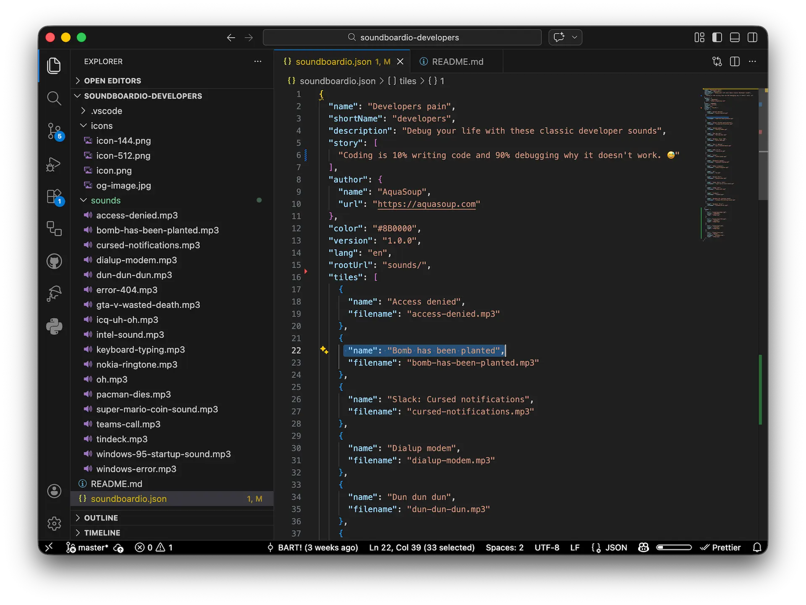Screen dimensions: 806x605
Task: Switch to the README.md tab
Action: [x=457, y=62]
